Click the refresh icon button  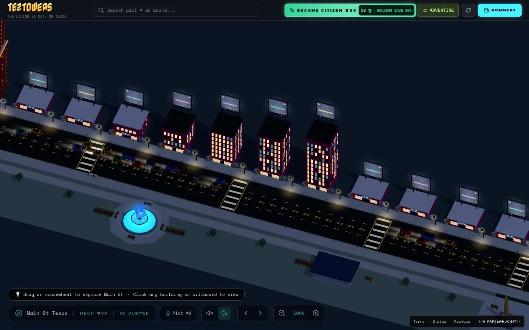(x=468, y=10)
